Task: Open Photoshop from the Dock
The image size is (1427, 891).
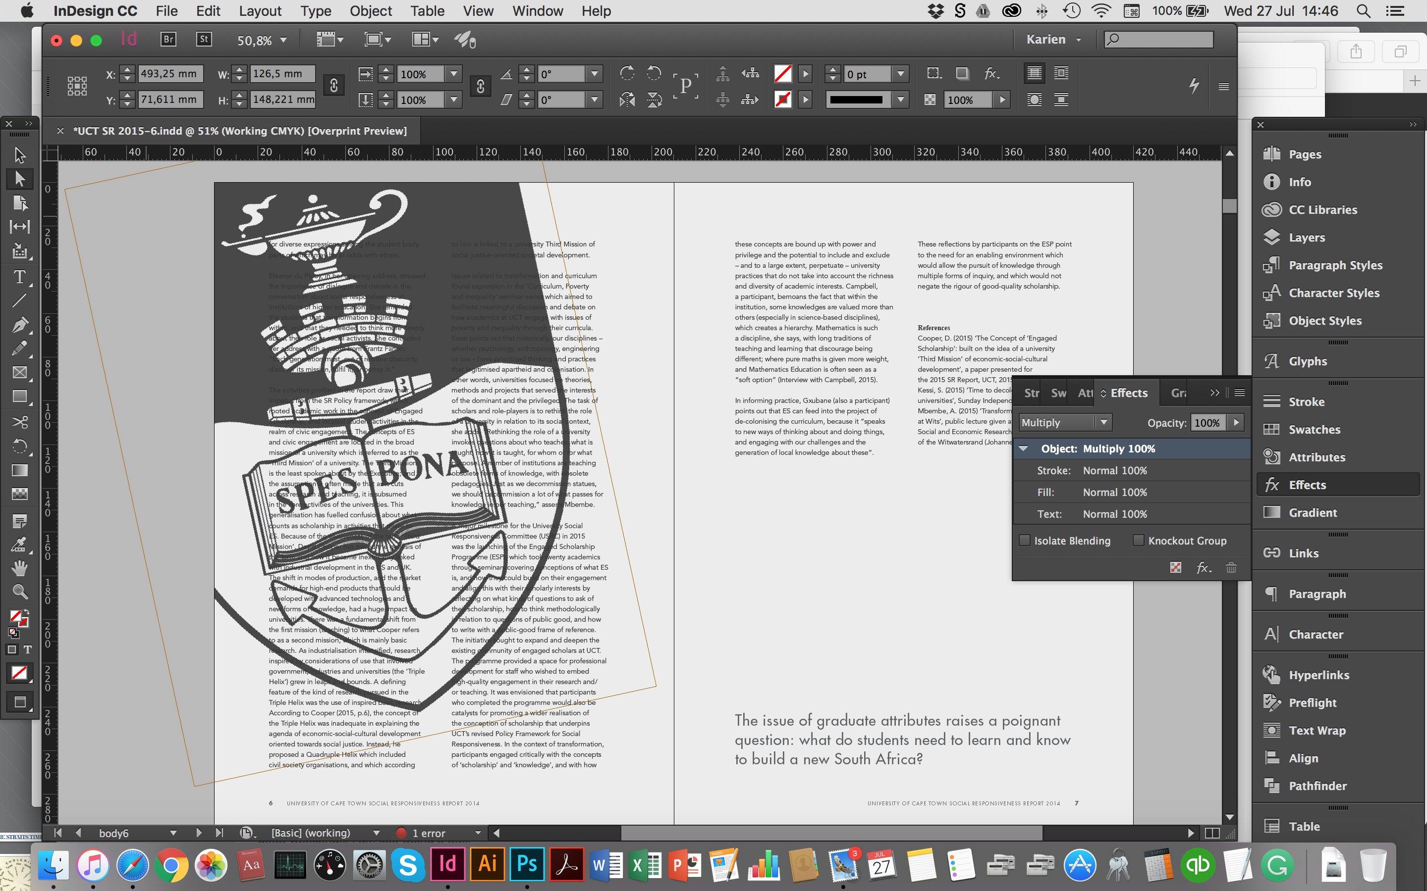Action: tap(527, 864)
